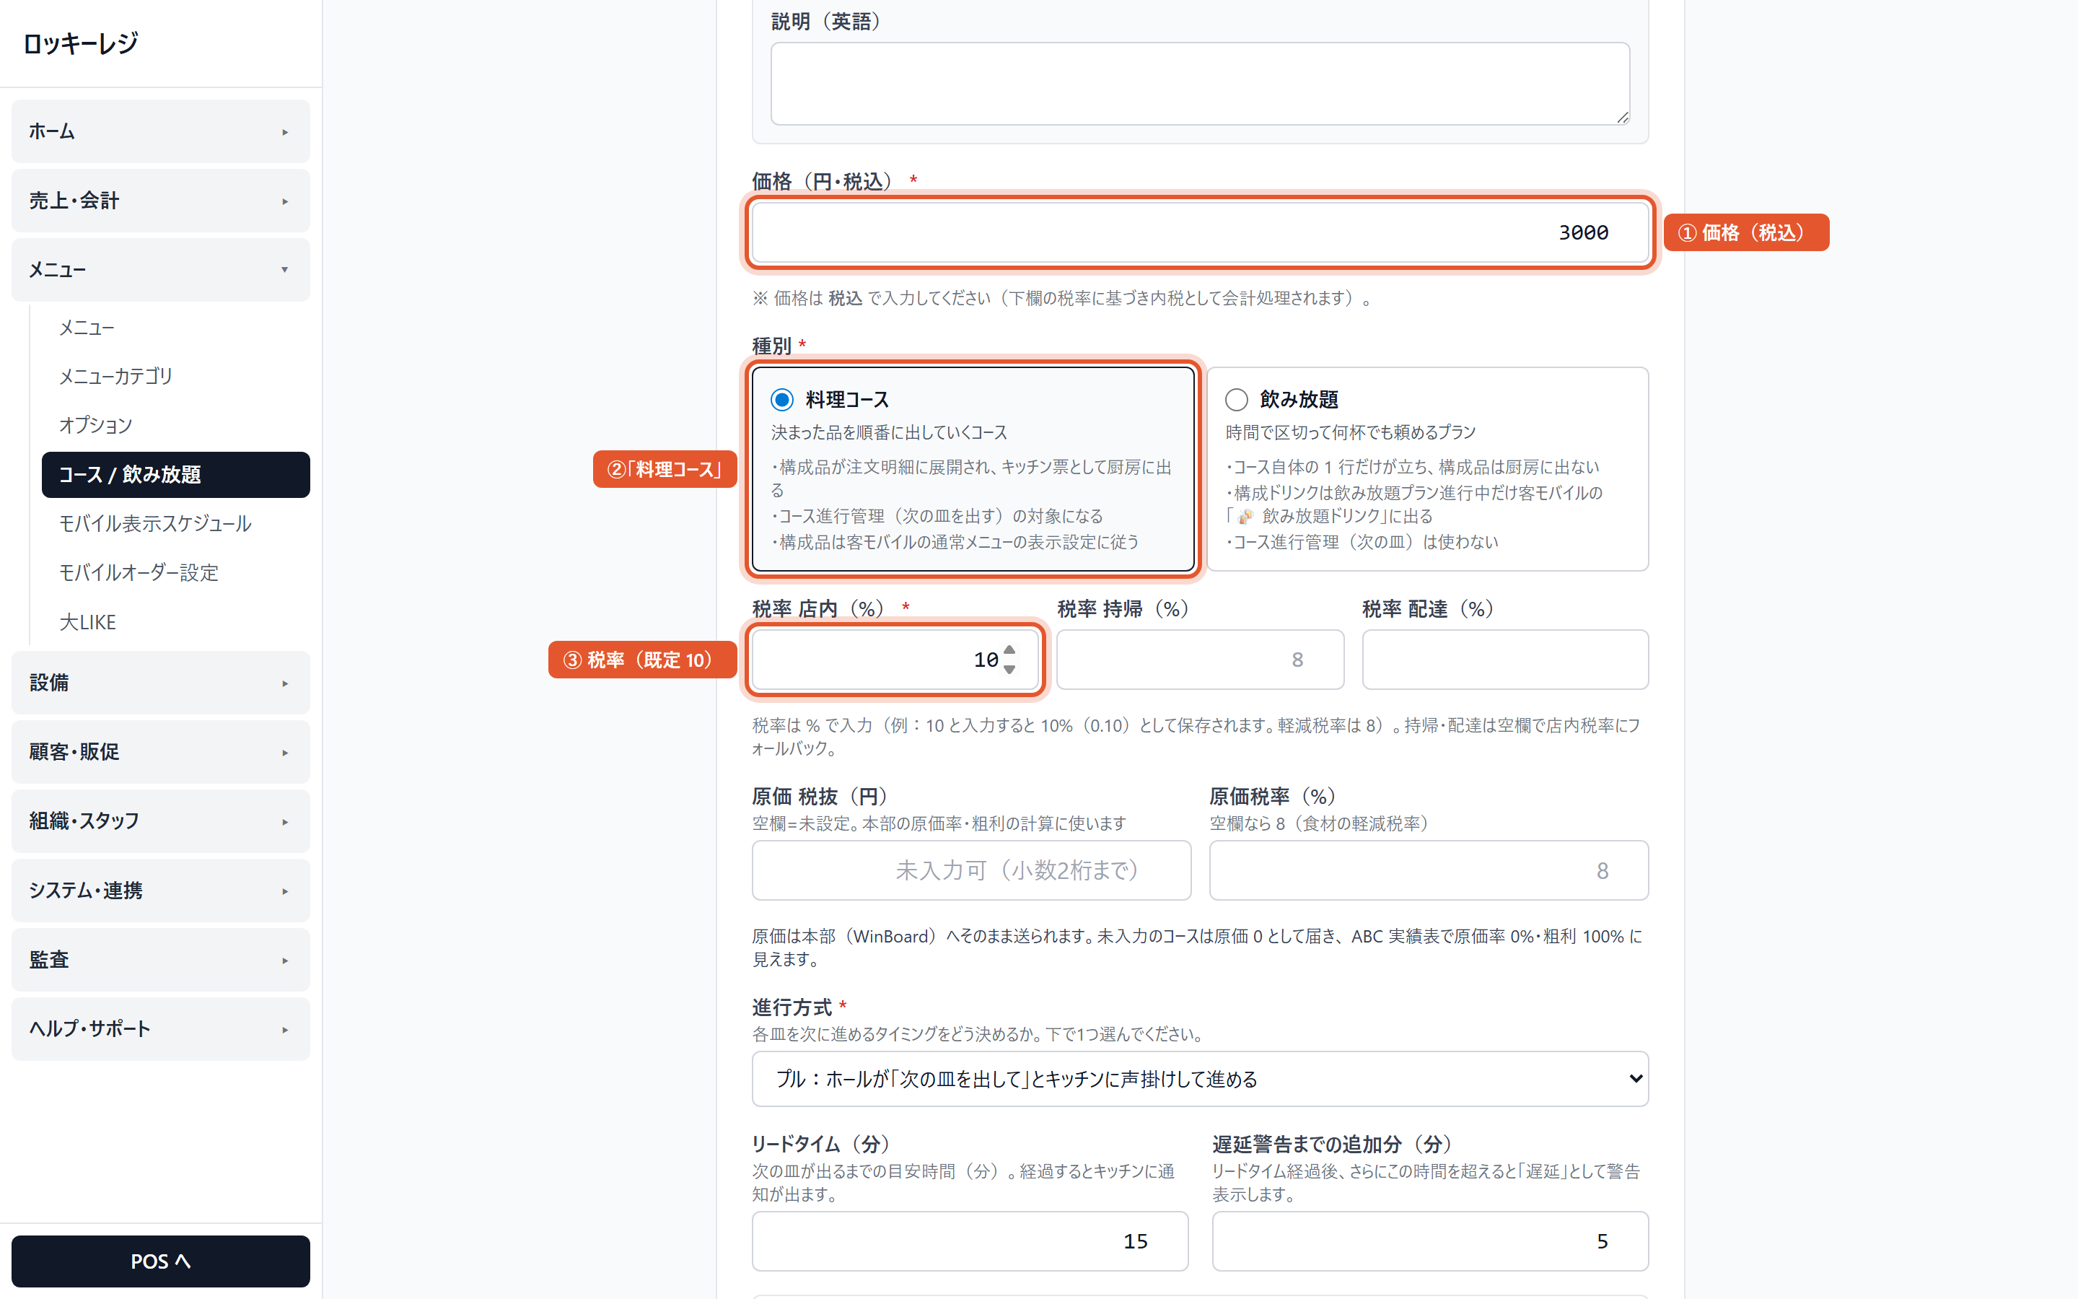Open モバイル表示スケジュール submenu item
The width and height of the screenshot is (2078, 1299).
coord(175,524)
